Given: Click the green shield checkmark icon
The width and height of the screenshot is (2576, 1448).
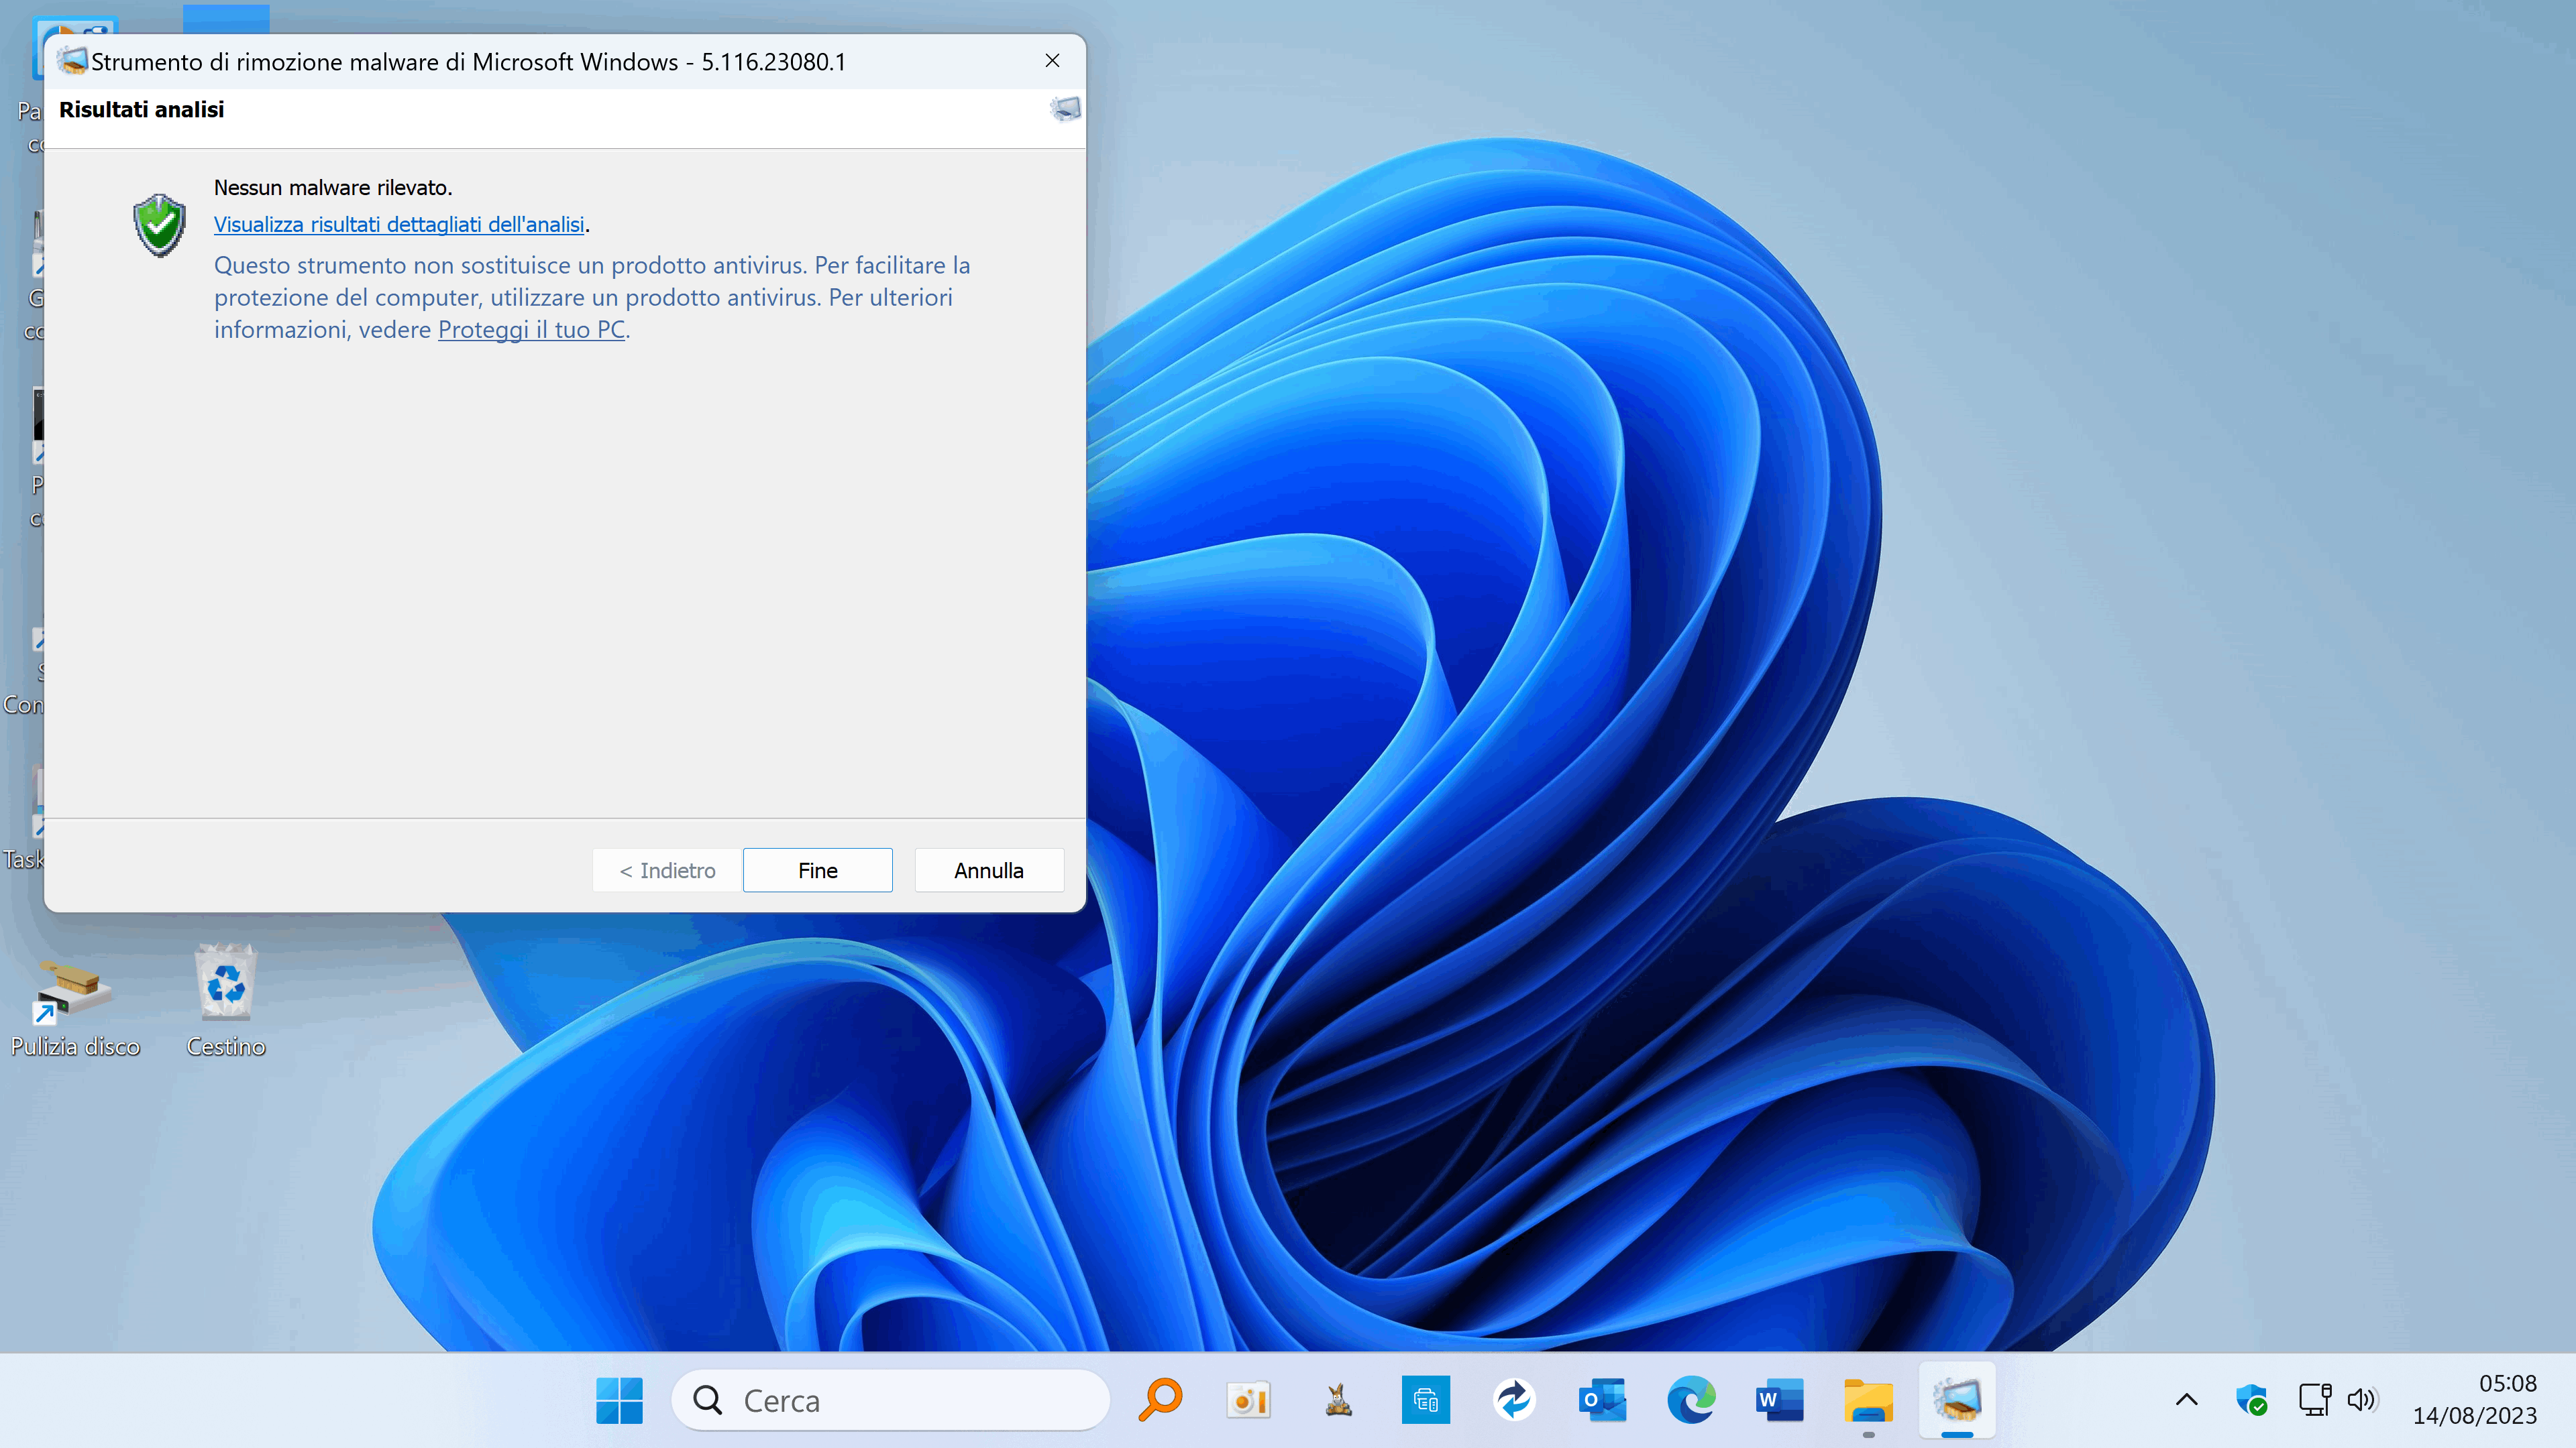Looking at the screenshot, I should [x=159, y=225].
